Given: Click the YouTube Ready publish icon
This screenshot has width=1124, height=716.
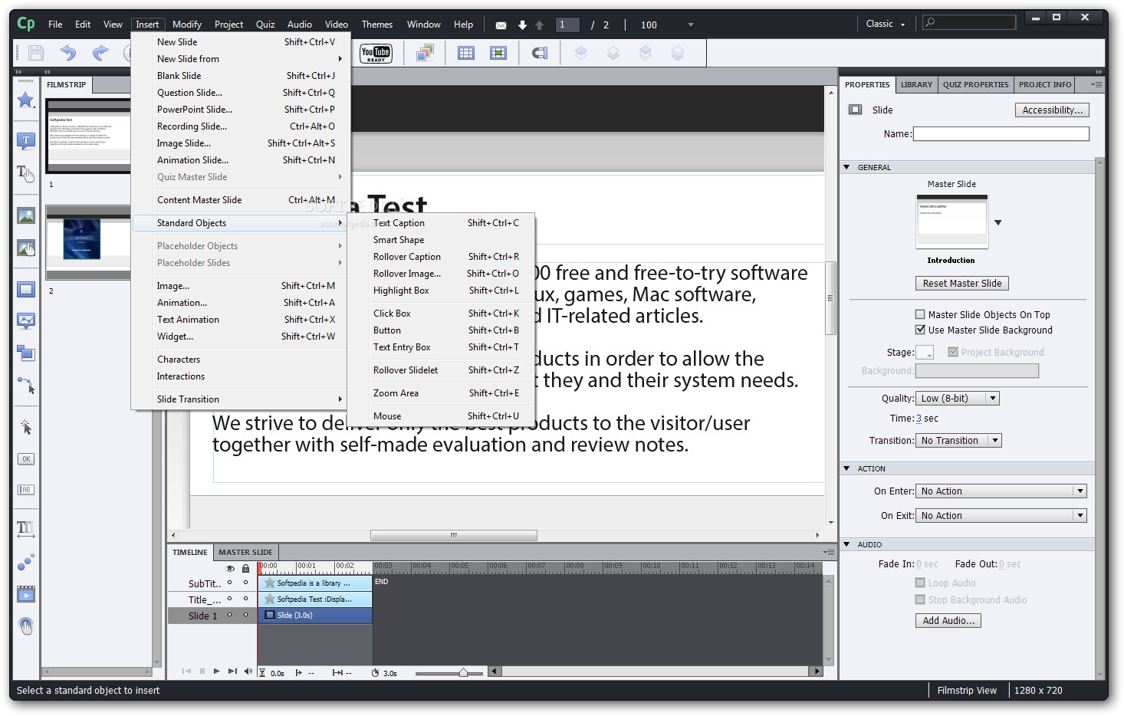Looking at the screenshot, I should pos(376,53).
